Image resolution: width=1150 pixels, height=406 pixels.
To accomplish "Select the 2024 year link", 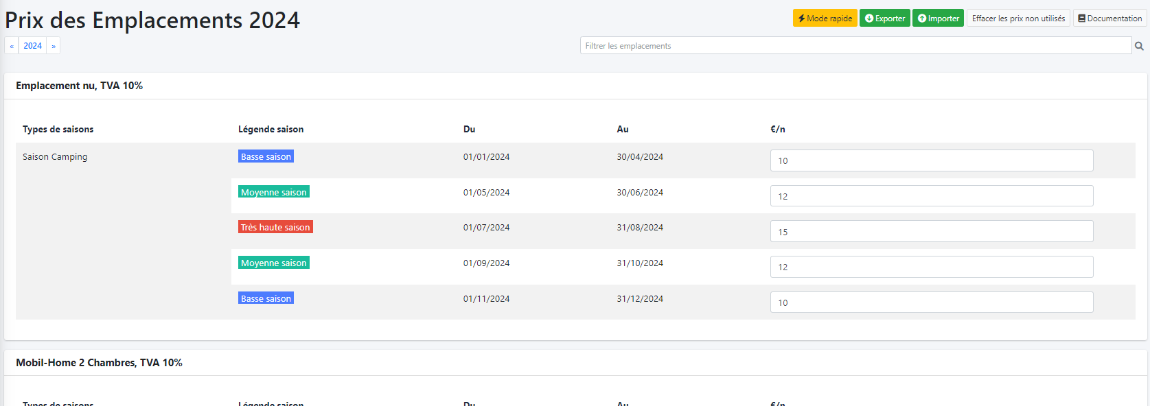I will click(x=32, y=46).
